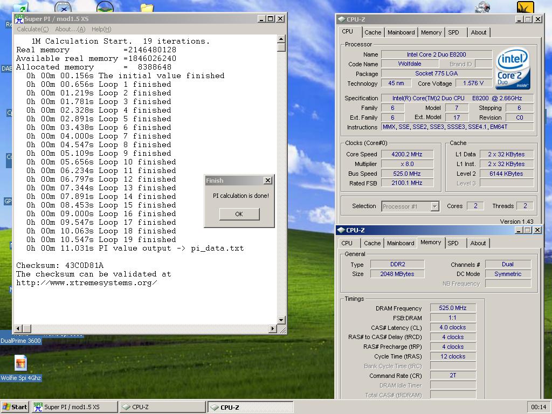
Task: Click Core Speed value 4200.2 MHz
Action: tap(407, 154)
